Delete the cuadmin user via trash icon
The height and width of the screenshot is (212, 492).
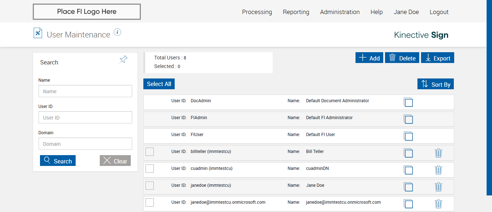[438, 170]
